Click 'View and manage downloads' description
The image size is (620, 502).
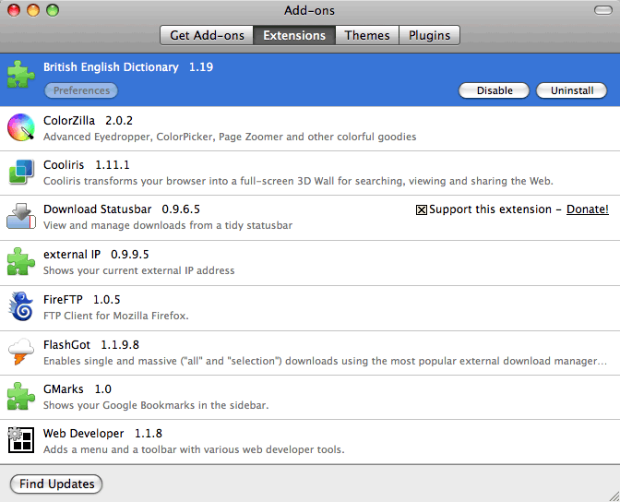point(168,225)
